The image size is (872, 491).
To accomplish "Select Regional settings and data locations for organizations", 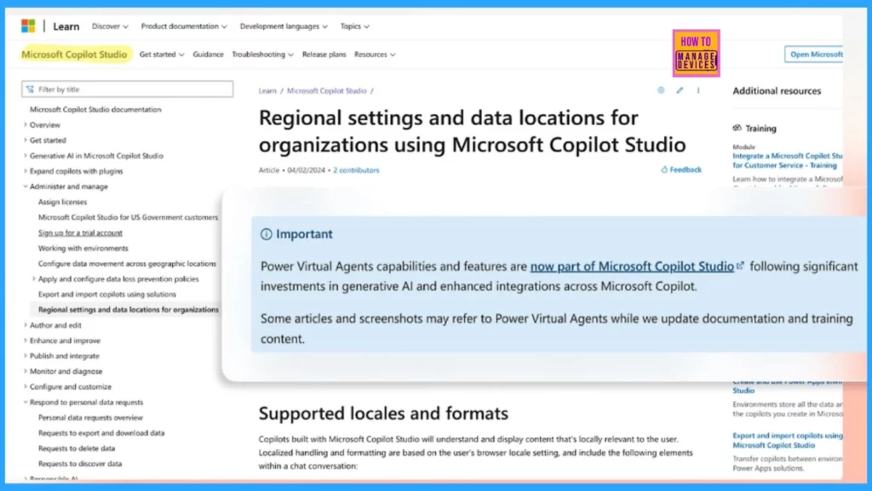I will click(128, 310).
